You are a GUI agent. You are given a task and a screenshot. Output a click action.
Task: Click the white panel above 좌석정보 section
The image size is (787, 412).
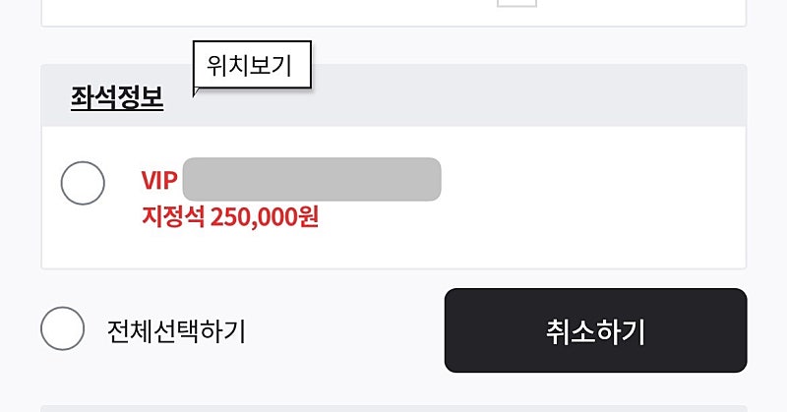coord(295,12)
